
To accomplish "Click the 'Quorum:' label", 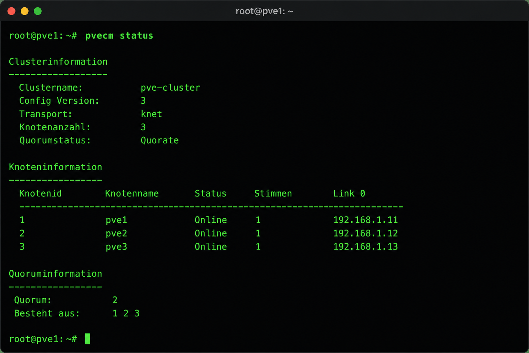I will [33, 301].
